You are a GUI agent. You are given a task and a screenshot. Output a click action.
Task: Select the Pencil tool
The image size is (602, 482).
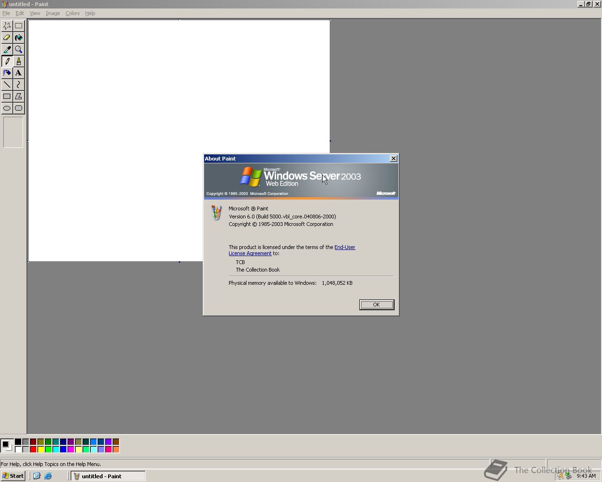[7, 61]
